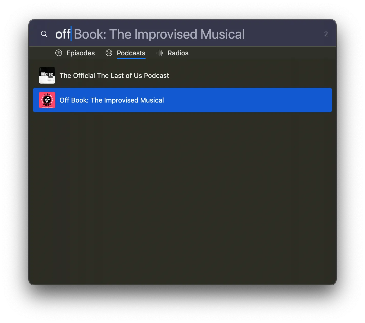365x323 pixels.
Task: Click the blue underline beneath Podcasts
Action: 131,58
